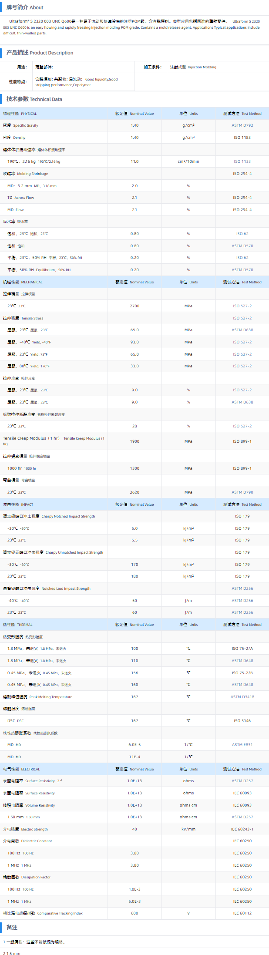Click the Dielectric Constant row label
This screenshot has width=269, height=955.
click(27, 841)
